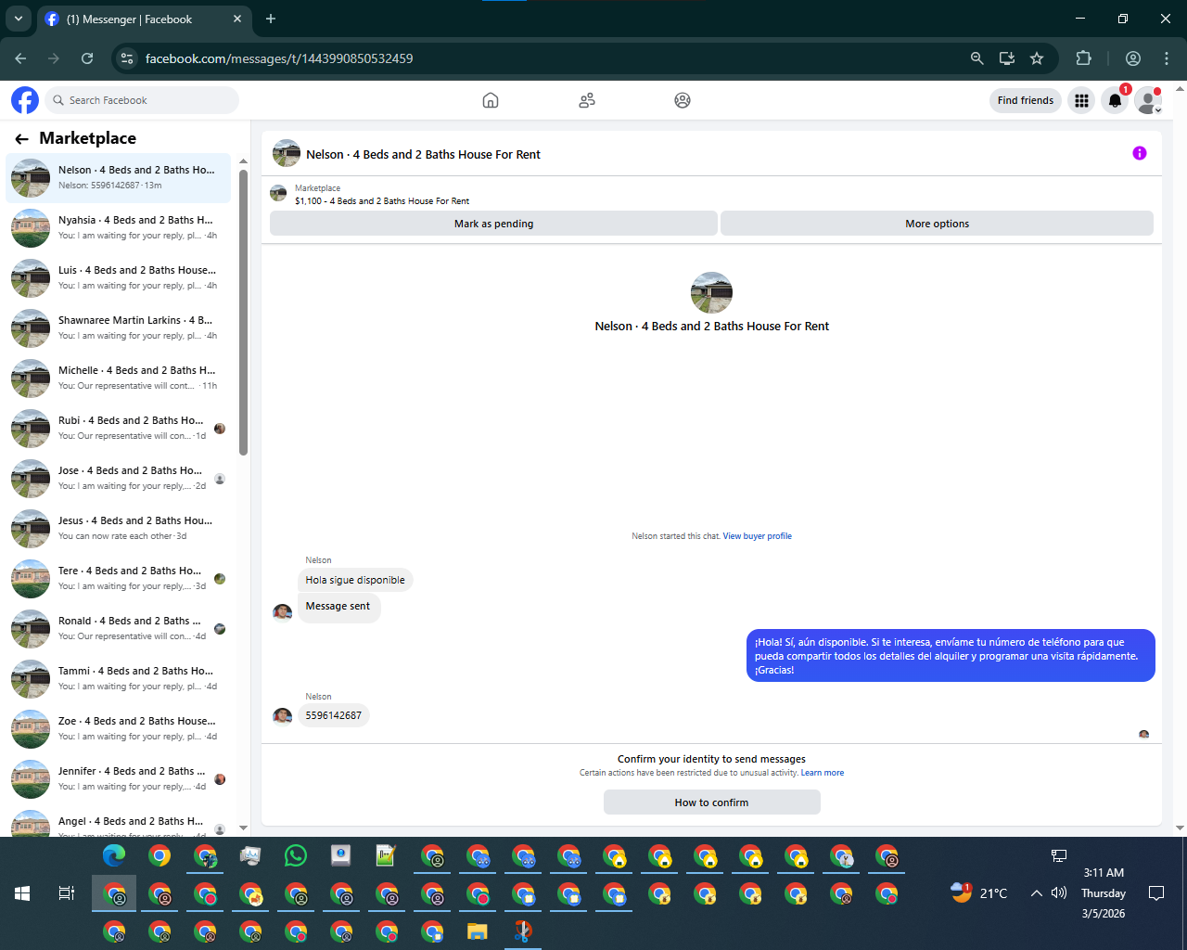
Task: Open a new browser tab
Action: click(x=271, y=19)
